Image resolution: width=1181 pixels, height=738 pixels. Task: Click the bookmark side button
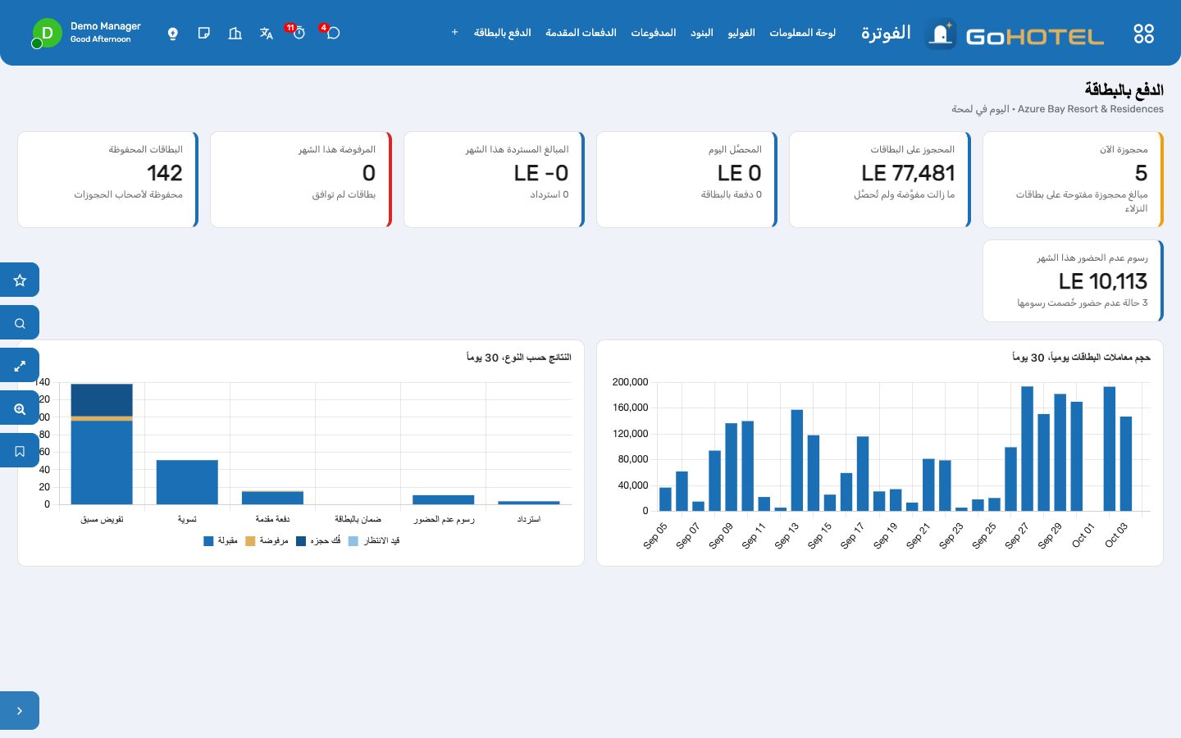click(x=20, y=450)
